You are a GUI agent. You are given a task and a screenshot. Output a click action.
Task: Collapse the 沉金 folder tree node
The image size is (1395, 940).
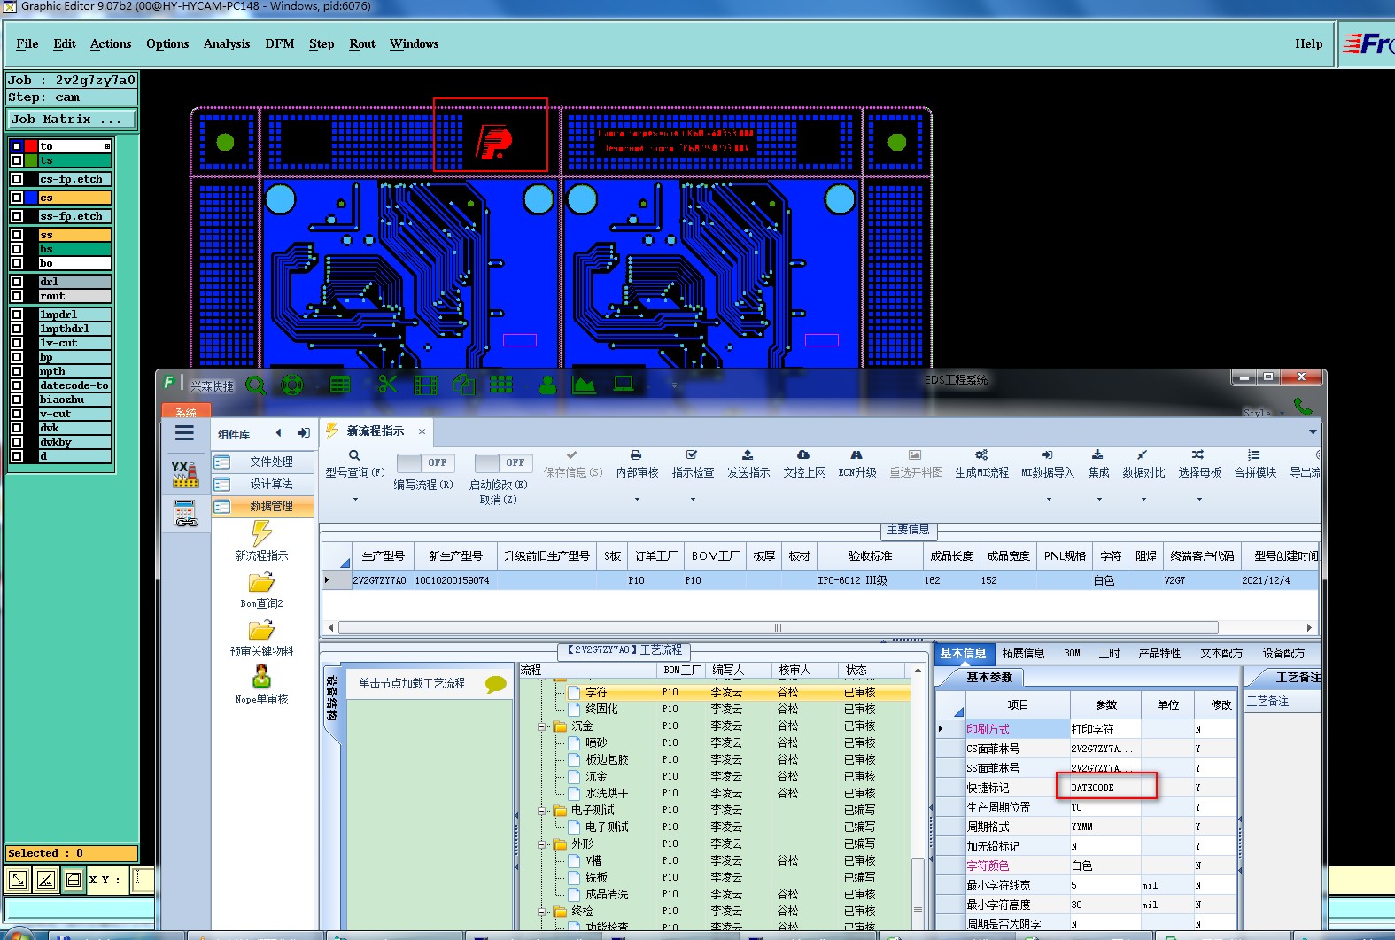(x=542, y=726)
